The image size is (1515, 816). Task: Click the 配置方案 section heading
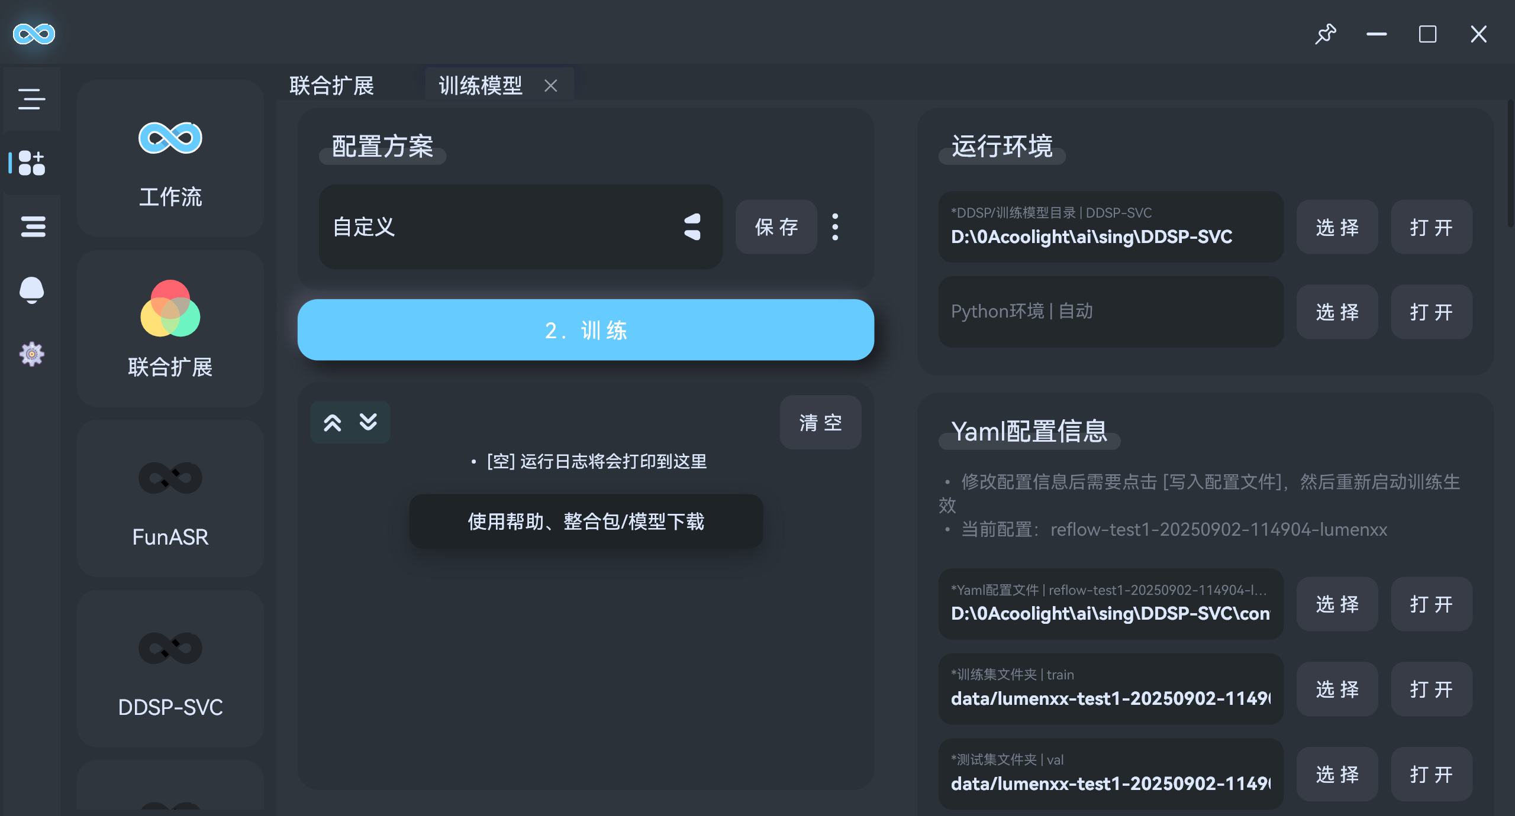tap(382, 146)
